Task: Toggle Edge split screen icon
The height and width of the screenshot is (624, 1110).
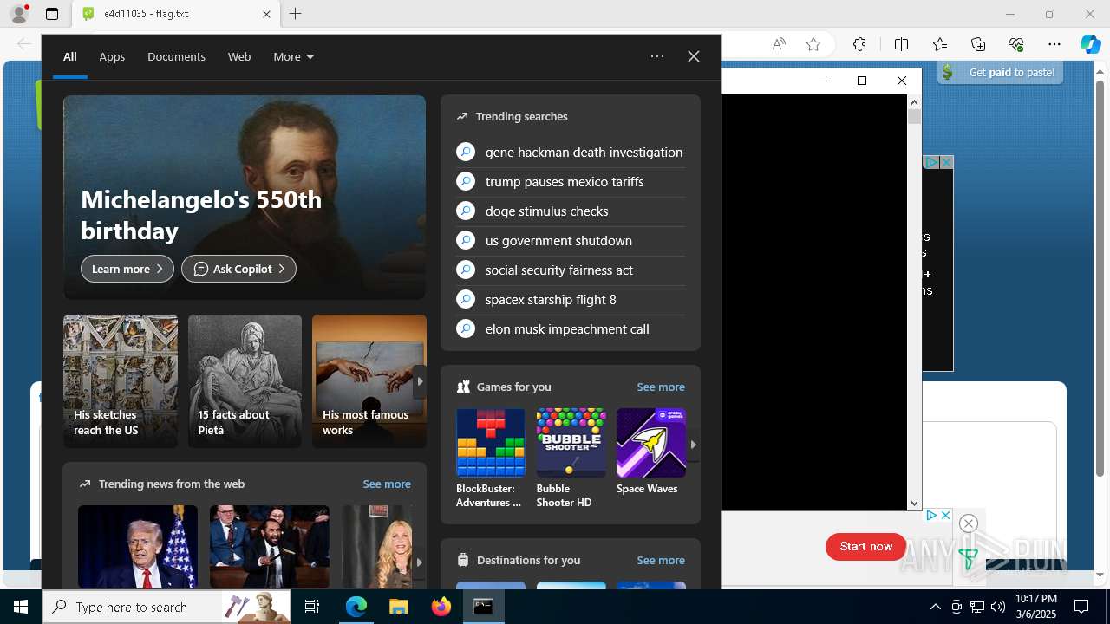Action: tap(901, 44)
